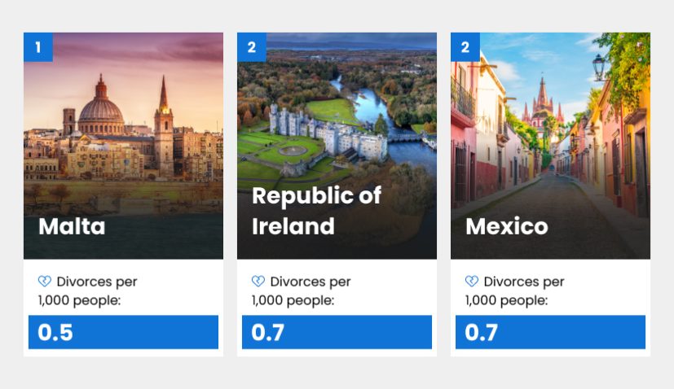Click the rank 2 badge on Mexico card
This screenshot has height=389, width=674.
coord(465,47)
